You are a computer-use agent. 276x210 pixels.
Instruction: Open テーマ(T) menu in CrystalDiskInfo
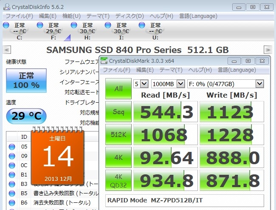98,16
